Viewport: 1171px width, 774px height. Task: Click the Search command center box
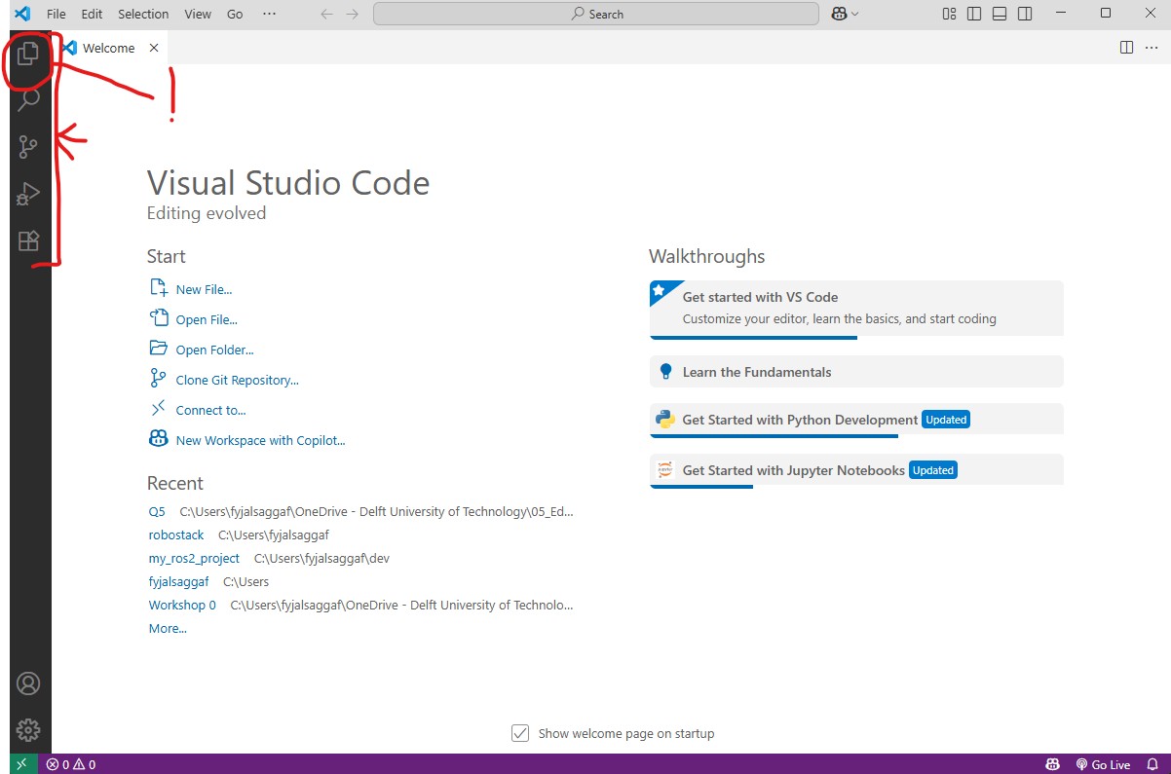tap(596, 14)
